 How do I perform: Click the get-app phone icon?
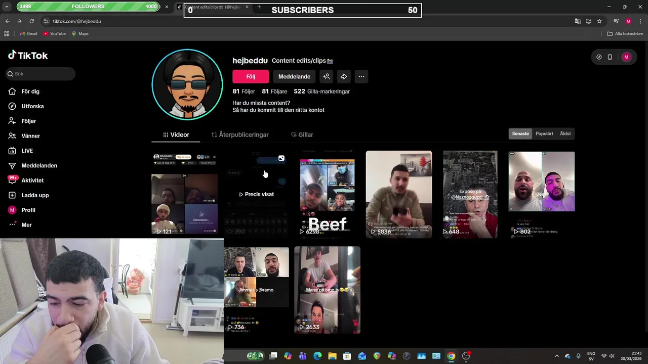(610, 57)
